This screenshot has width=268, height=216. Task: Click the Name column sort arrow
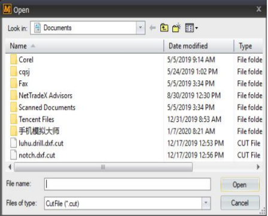tap(33, 46)
